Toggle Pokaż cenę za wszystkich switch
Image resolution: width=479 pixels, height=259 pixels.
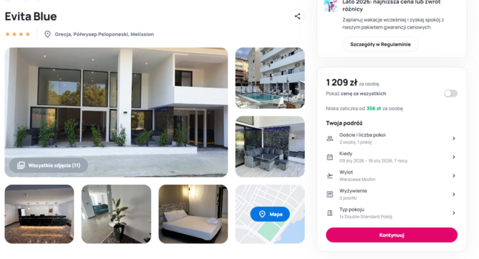pyautogui.click(x=451, y=93)
